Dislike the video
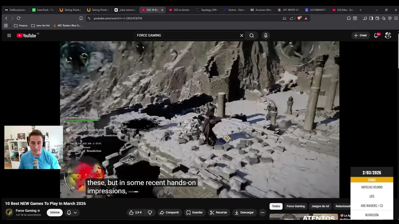The width and height of the screenshot is (399, 224). pos(150,212)
